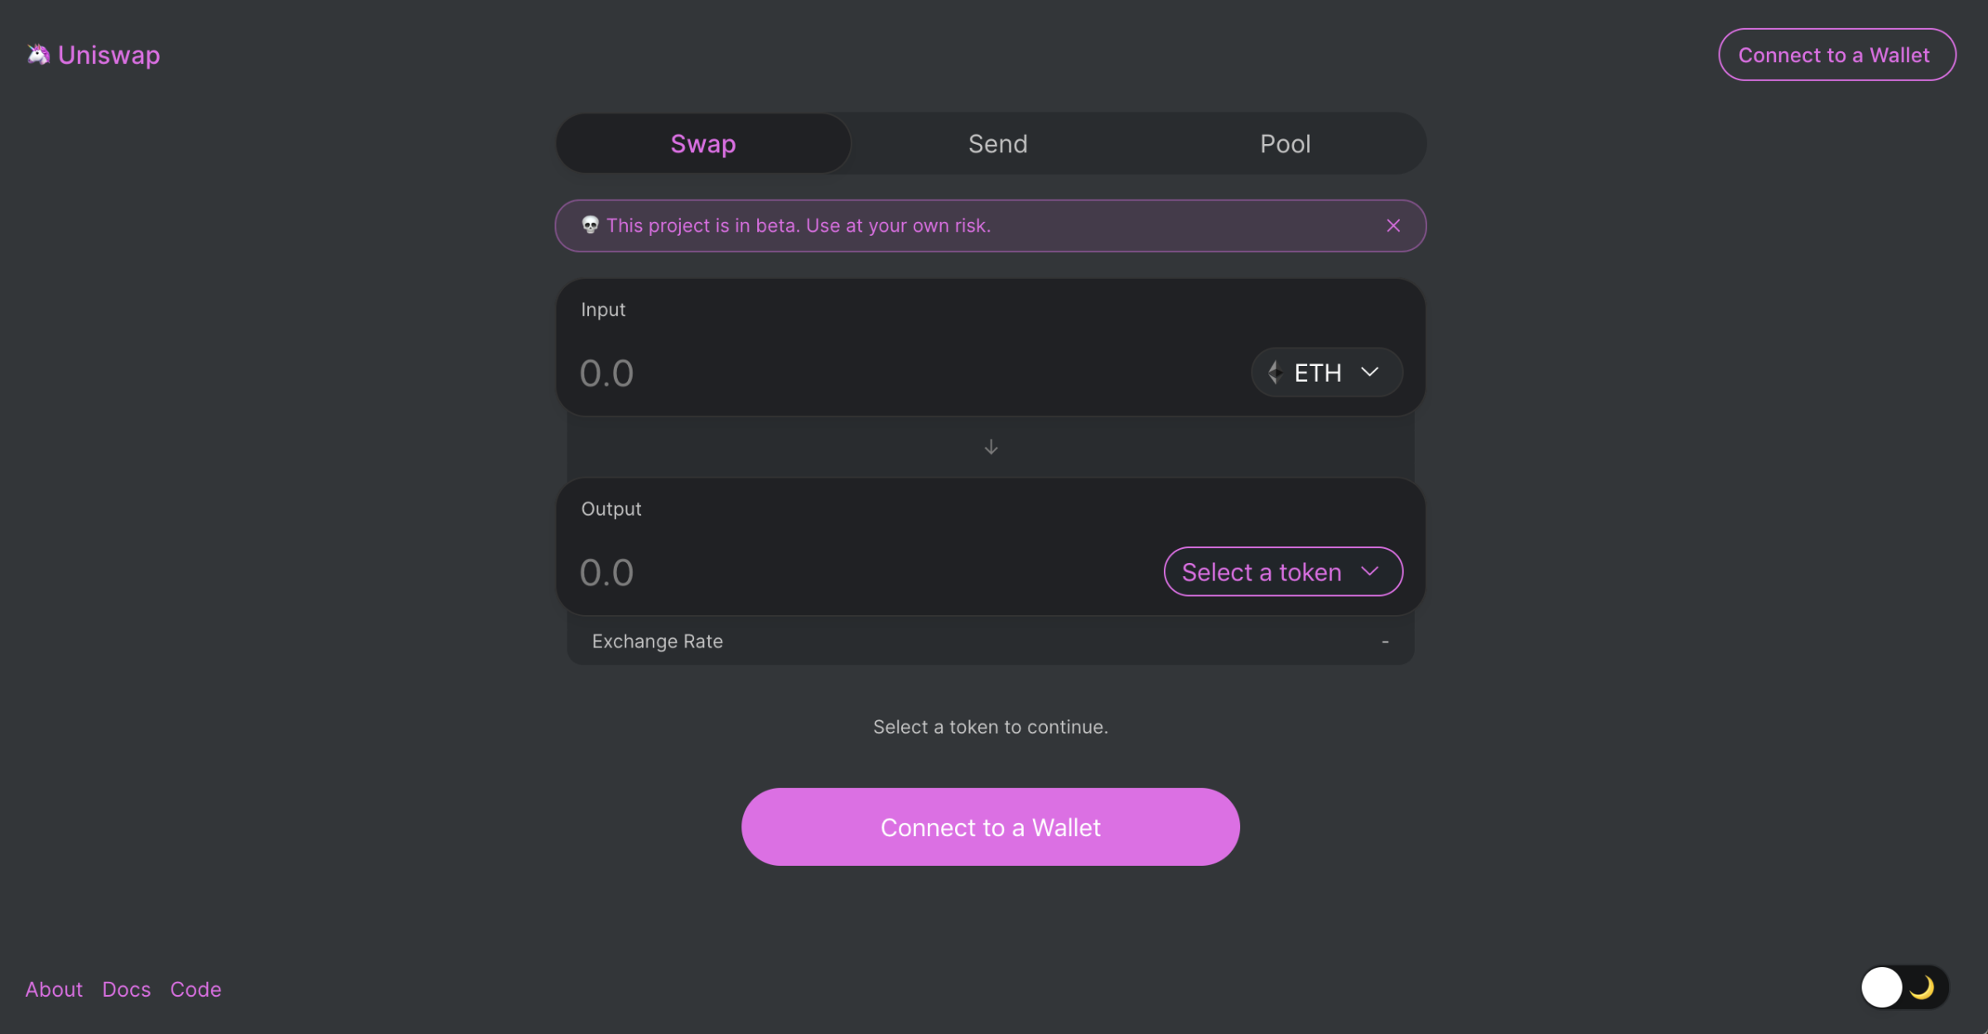Image resolution: width=1988 pixels, height=1034 pixels.
Task: Switch to the Pool tab
Action: pyautogui.click(x=1285, y=143)
